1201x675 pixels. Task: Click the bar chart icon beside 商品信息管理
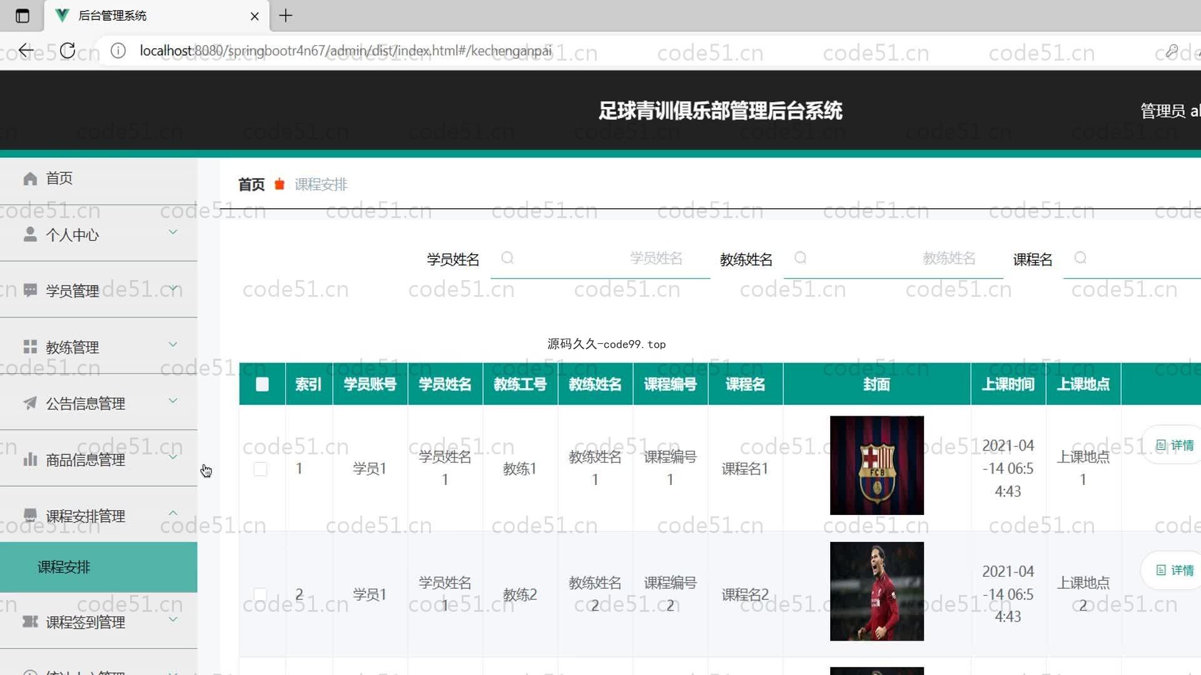[30, 459]
